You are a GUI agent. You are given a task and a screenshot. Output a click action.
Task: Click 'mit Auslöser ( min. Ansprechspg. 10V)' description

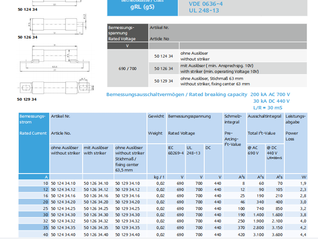click(x=217, y=66)
